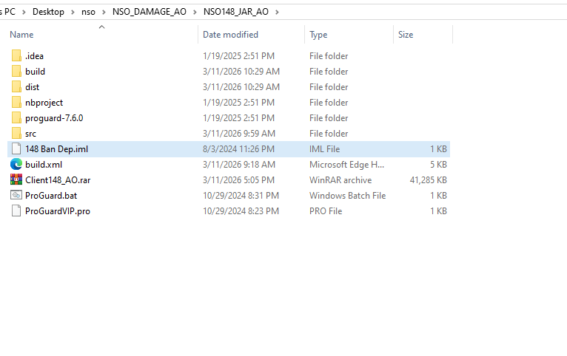
Task: Click the 41,285 KB size value
Action: click(428, 180)
